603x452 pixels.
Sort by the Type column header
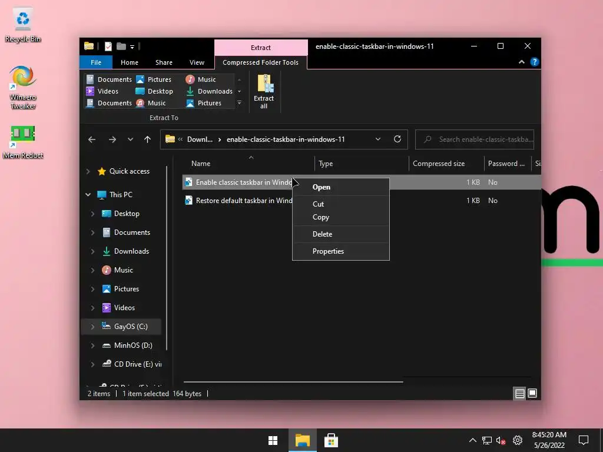tap(362, 164)
